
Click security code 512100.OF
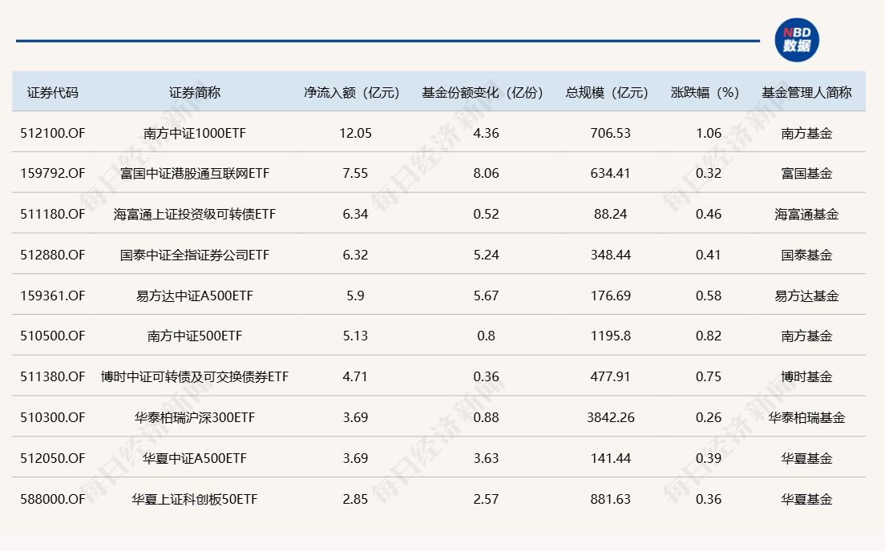[x=53, y=133]
